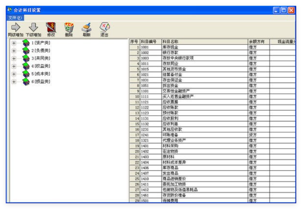Select the 存放同业 account cell

204,63
